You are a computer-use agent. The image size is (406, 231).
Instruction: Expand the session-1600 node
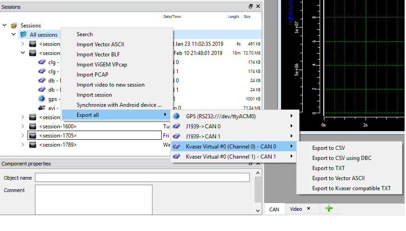coord(23,126)
